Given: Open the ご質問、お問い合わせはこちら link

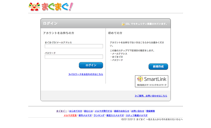Looking at the screenshot, I should point(151,96).
